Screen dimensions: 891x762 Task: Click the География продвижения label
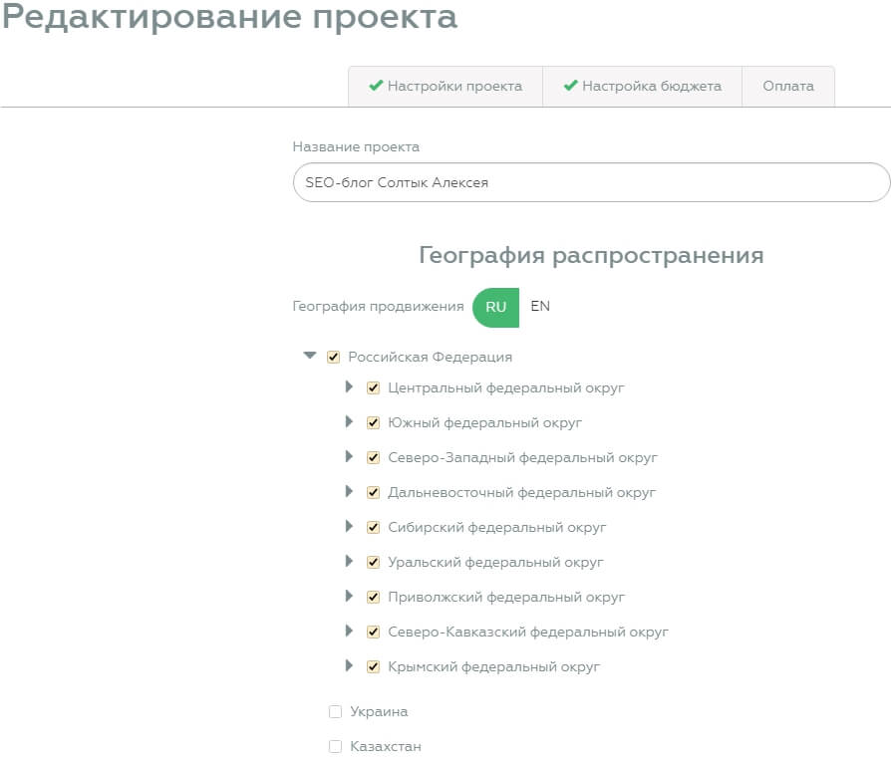[379, 307]
